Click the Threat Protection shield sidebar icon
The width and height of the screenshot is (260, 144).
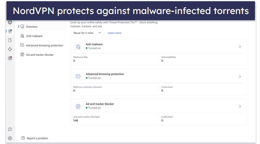point(10,31)
